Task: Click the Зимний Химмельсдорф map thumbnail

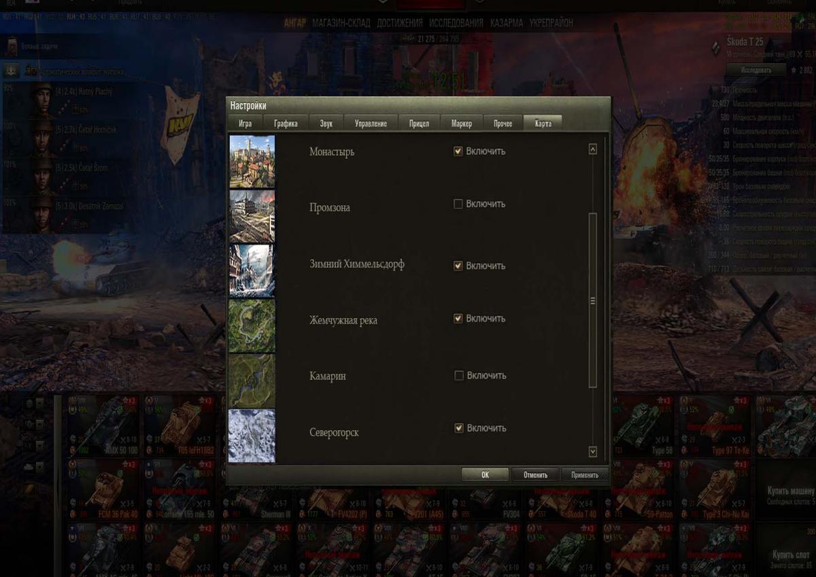Action: pyautogui.click(x=252, y=271)
